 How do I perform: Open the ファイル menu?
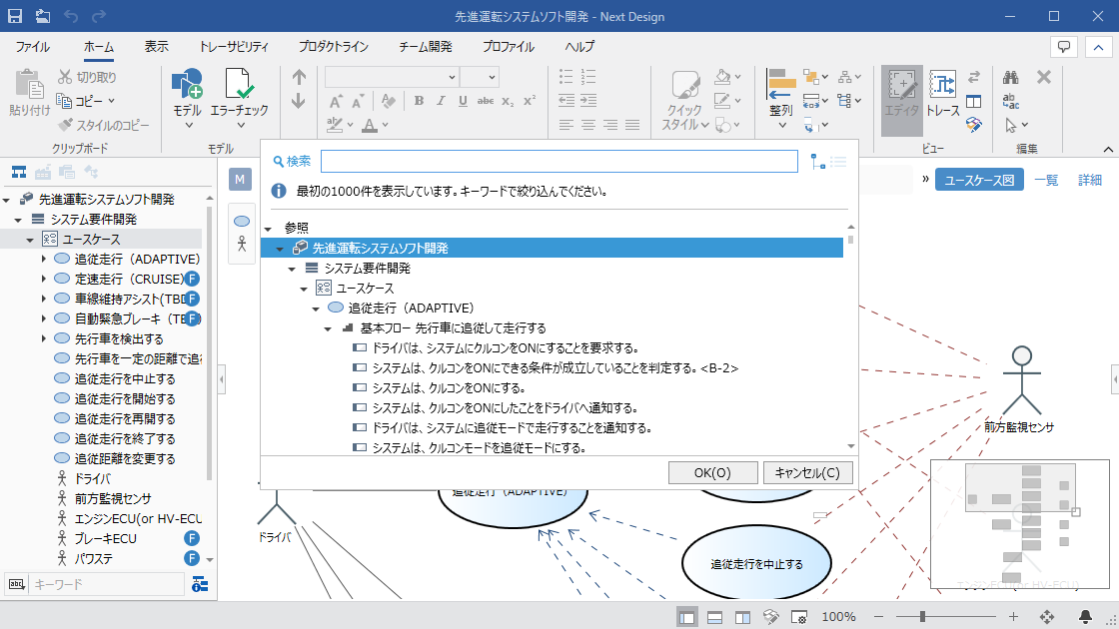(33, 46)
